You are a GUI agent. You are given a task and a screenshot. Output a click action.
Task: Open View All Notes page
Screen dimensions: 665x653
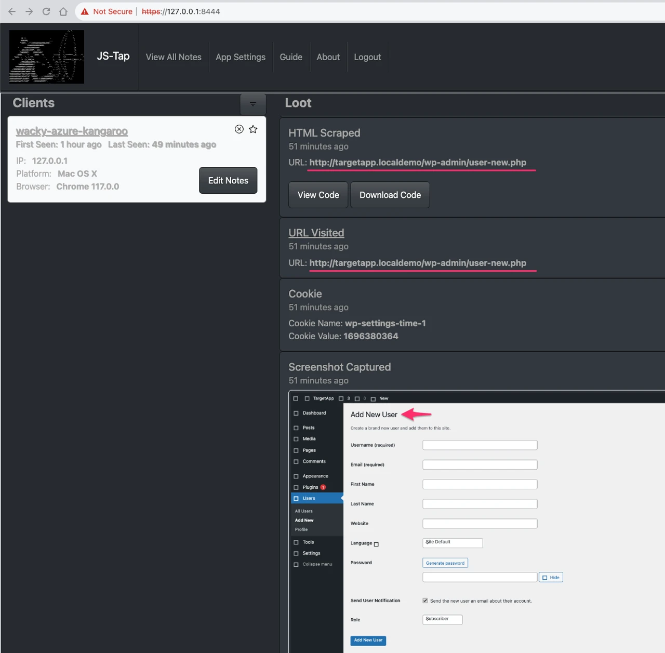174,57
